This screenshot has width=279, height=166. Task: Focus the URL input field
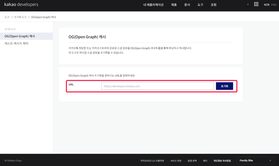(x=157, y=86)
